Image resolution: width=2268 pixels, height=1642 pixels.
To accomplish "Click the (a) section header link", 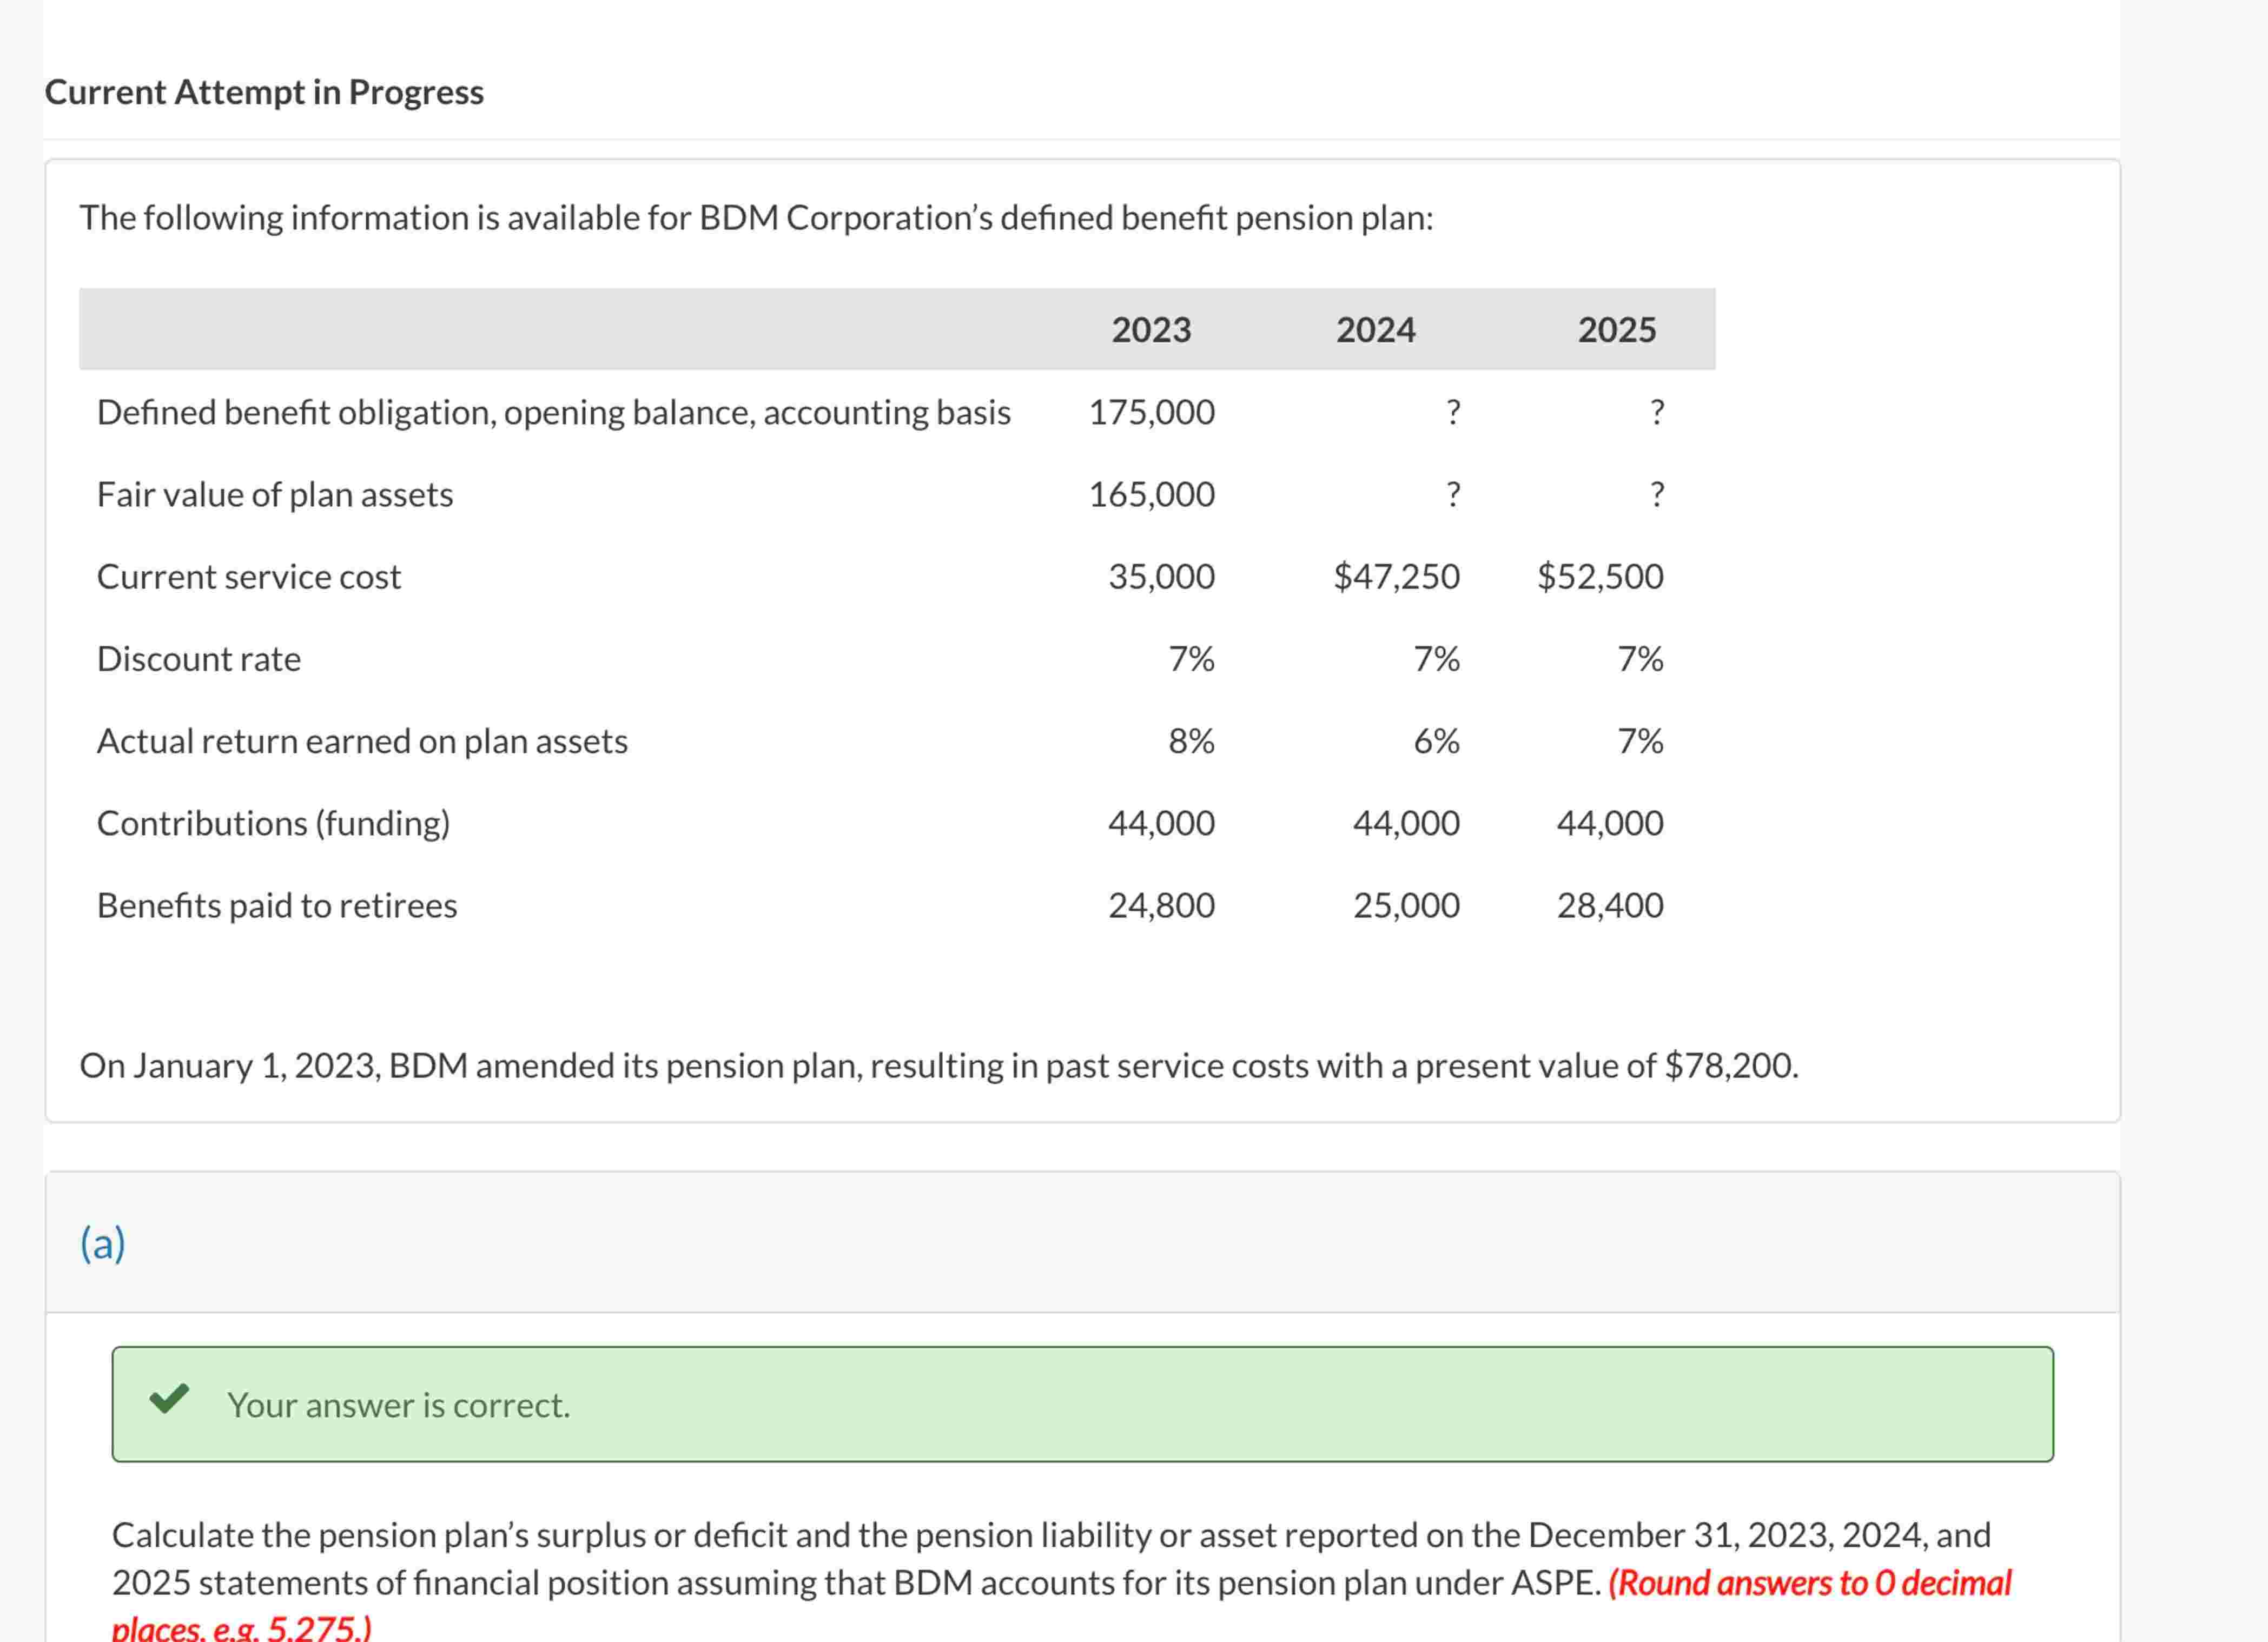I will point(103,1243).
